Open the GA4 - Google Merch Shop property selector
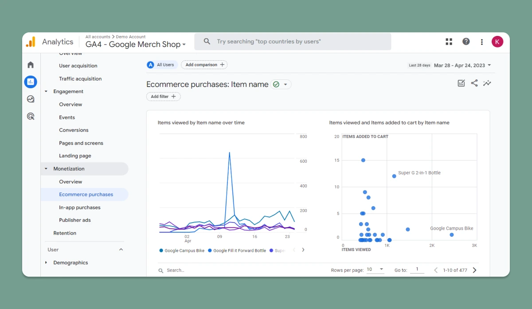Image resolution: width=532 pixels, height=309 pixels. [x=136, y=44]
